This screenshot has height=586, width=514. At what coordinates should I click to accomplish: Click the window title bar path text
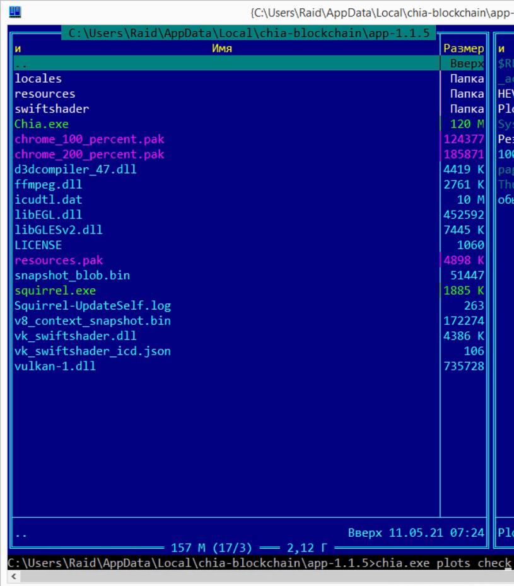382,13
